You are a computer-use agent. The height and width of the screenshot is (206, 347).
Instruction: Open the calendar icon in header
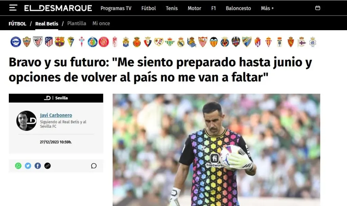(318, 8)
